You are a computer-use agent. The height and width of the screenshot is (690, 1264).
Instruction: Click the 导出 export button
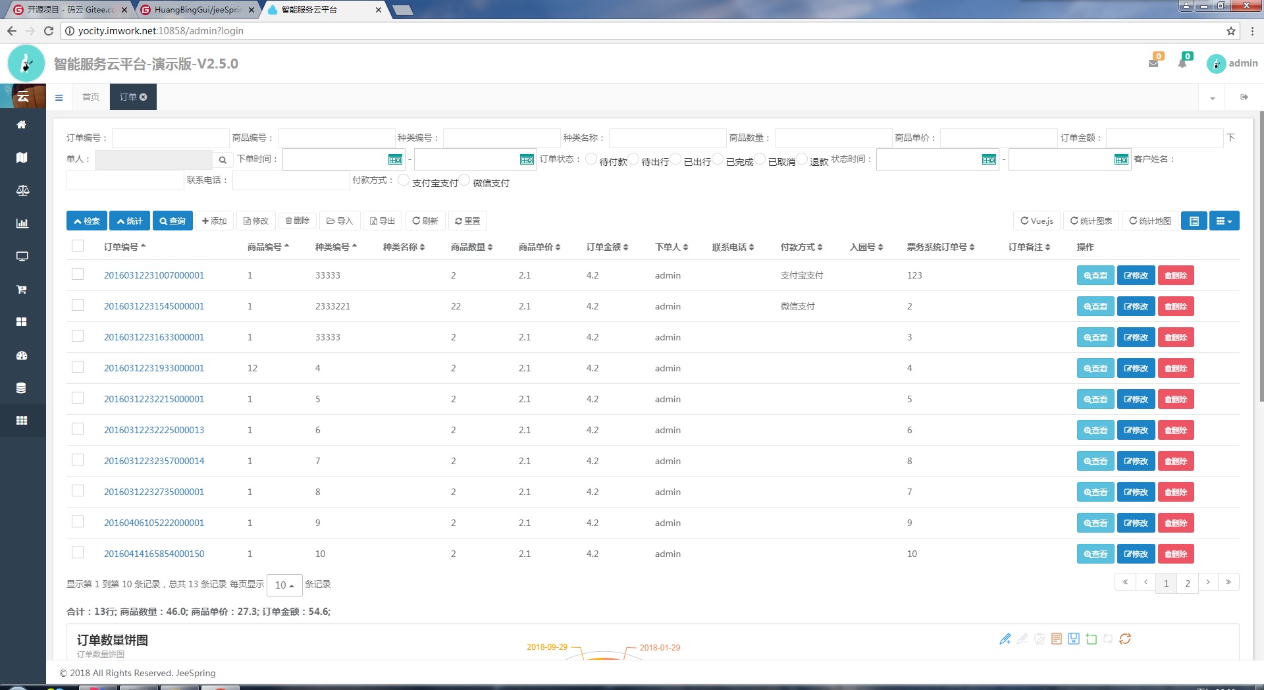[x=382, y=221]
